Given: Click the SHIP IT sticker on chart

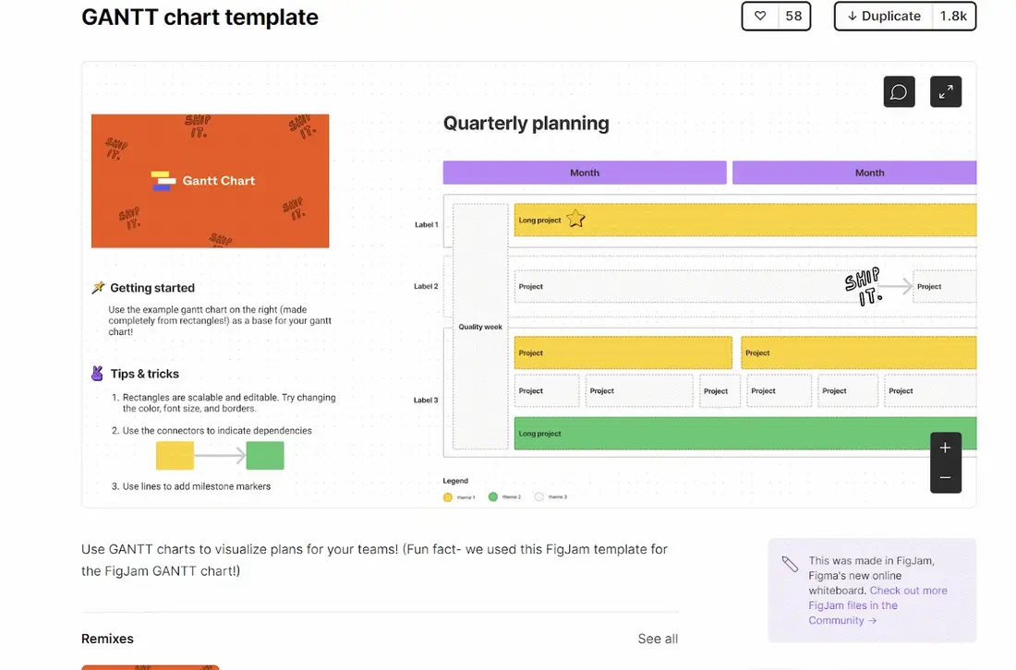Looking at the screenshot, I should pyautogui.click(x=863, y=287).
